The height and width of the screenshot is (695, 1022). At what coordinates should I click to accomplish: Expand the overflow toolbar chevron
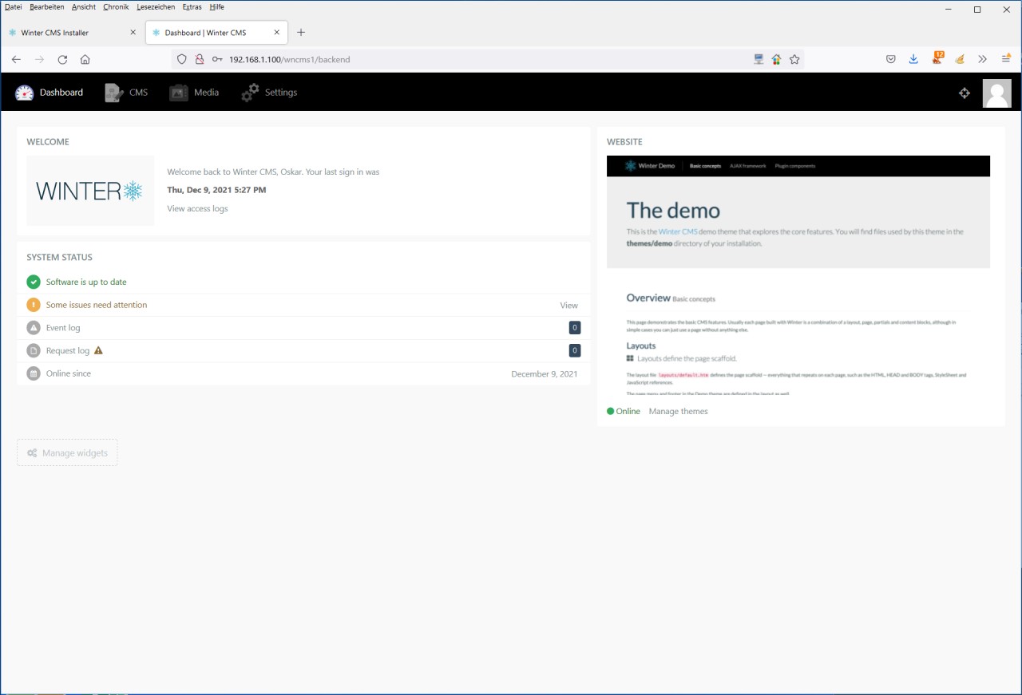[982, 59]
